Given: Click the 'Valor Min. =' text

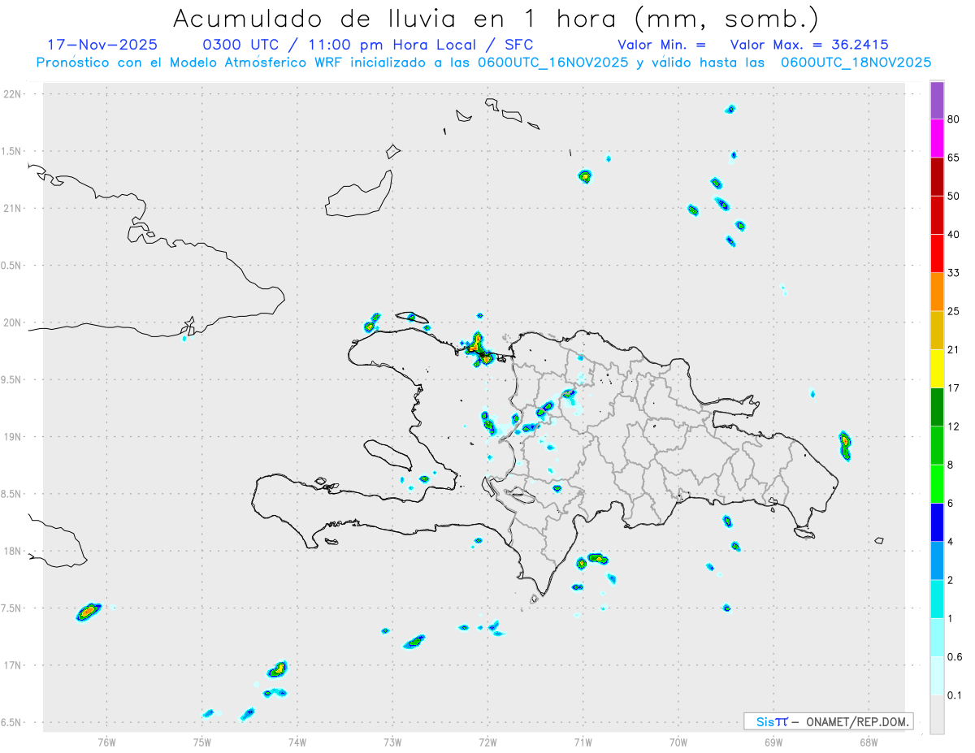Looking at the screenshot, I should pyautogui.click(x=661, y=45).
